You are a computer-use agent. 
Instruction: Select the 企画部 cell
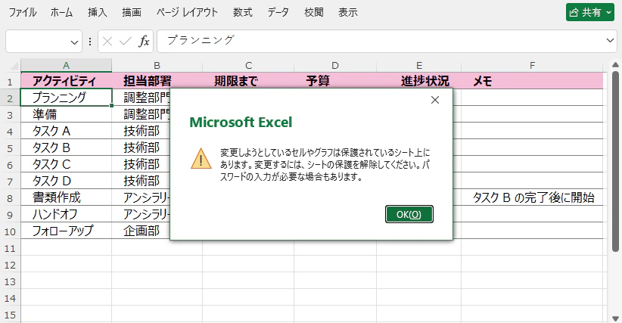pos(142,231)
